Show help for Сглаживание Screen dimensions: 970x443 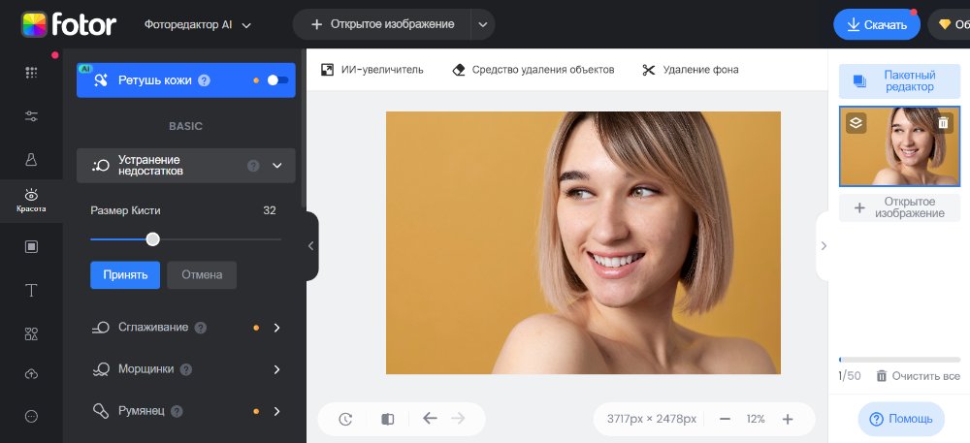[201, 328]
